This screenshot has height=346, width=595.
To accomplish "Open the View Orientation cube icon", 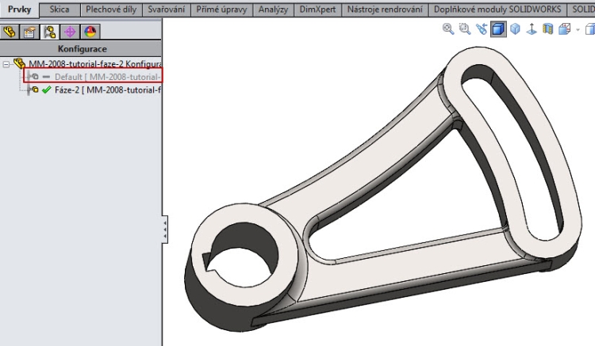I will [565, 29].
